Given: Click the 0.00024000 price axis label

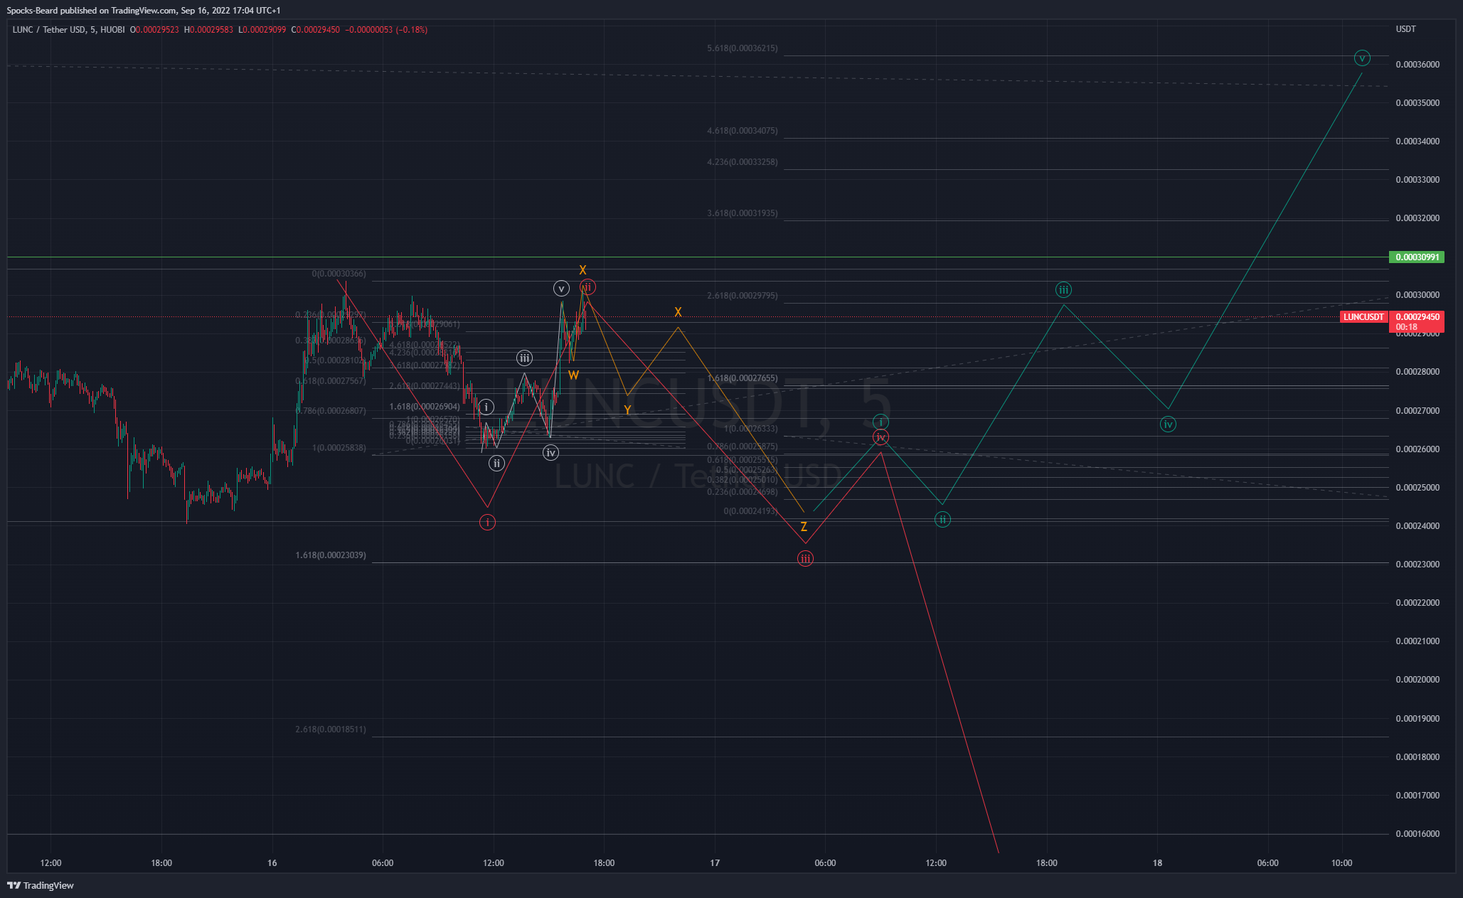Looking at the screenshot, I should click(1417, 526).
